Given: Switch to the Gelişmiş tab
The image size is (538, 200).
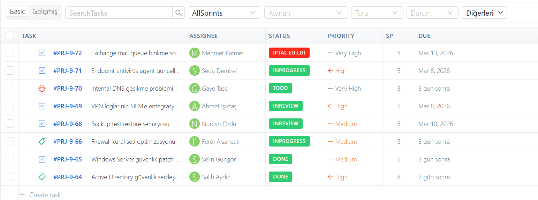Looking at the screenshot, I should click(45, 11).
